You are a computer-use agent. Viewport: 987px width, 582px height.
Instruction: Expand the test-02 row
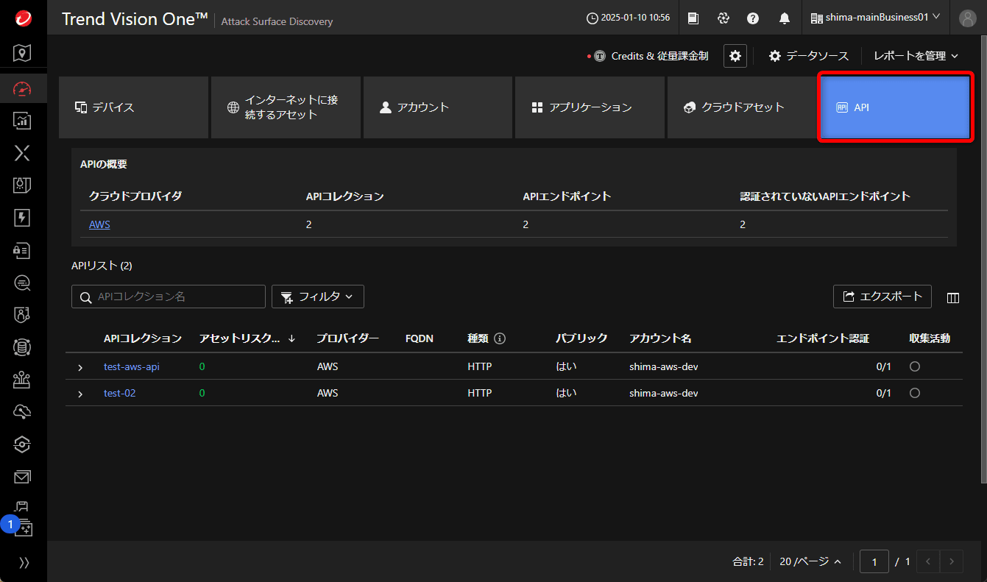(80, 394)
